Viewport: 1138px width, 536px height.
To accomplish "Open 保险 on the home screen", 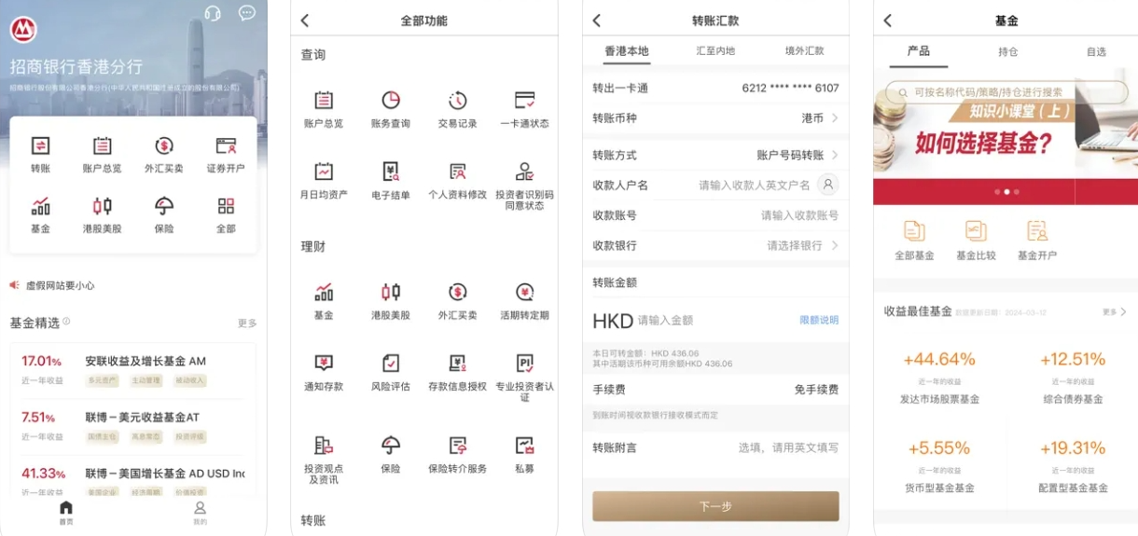I will point(164,215).
